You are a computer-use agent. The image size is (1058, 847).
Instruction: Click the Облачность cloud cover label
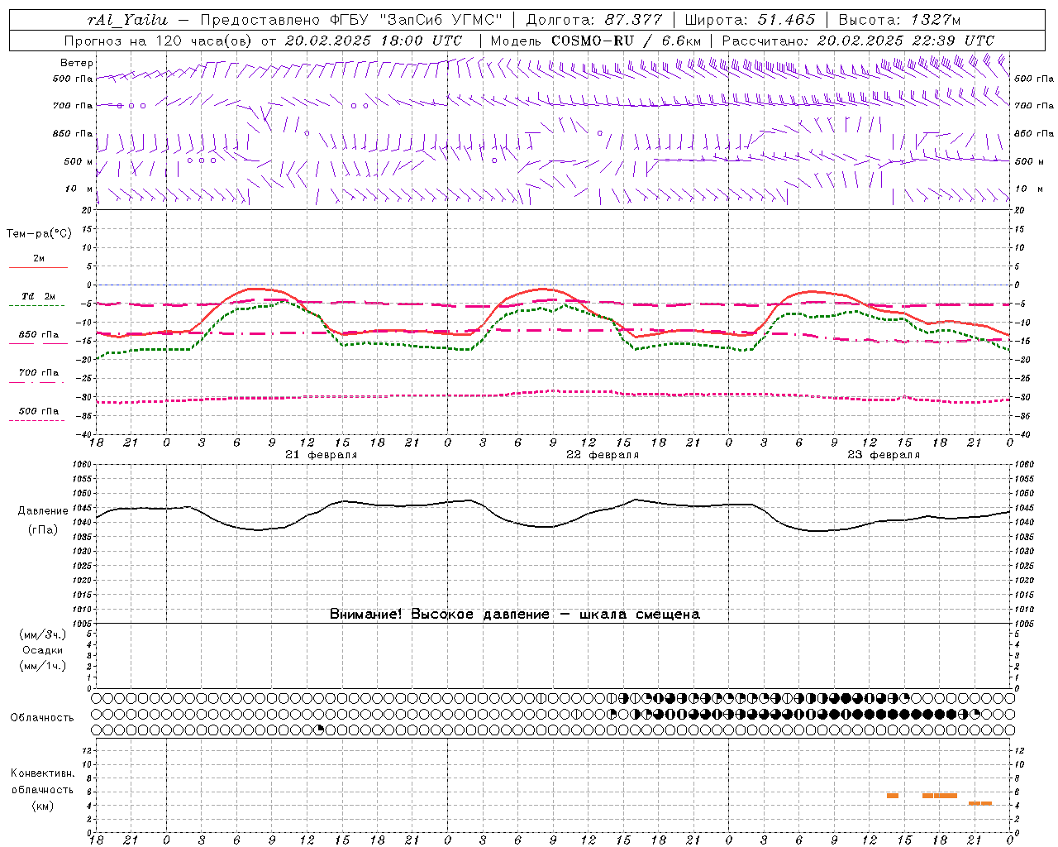pos(42,717)
